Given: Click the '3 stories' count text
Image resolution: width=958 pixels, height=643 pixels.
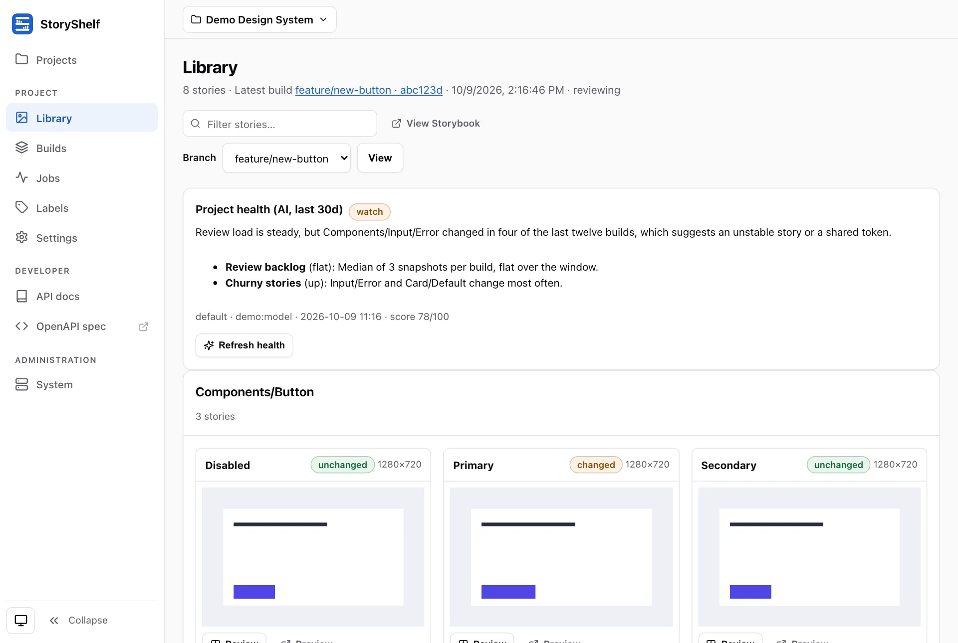Looking at the screenshot, I should tap(215, 416).
